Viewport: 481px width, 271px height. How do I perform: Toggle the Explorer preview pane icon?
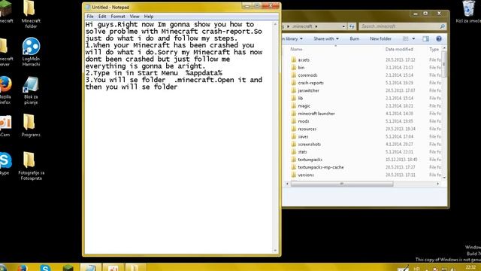(425, 38)
